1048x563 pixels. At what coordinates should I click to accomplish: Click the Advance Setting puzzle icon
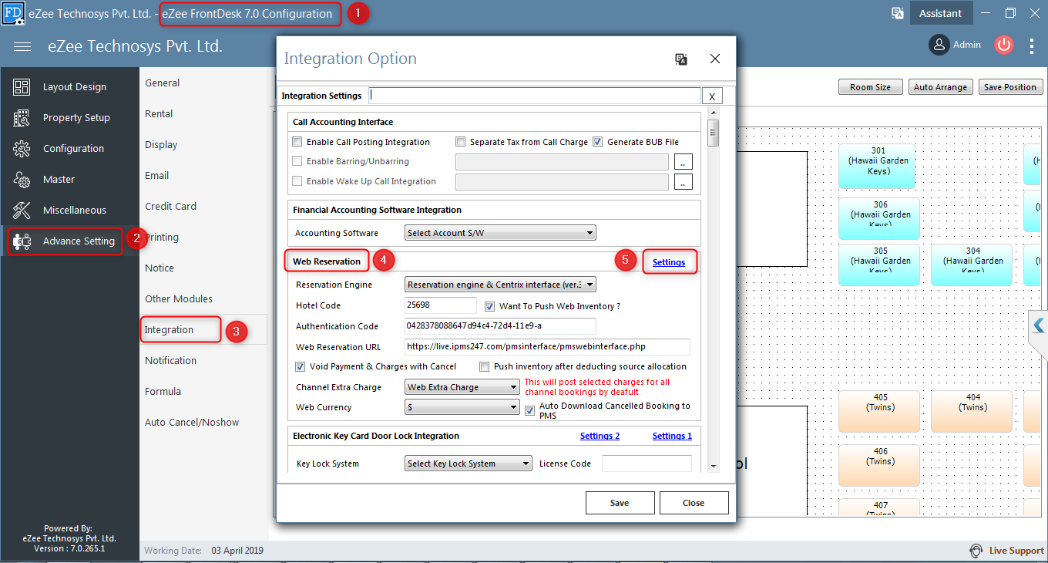click(22, 241)
